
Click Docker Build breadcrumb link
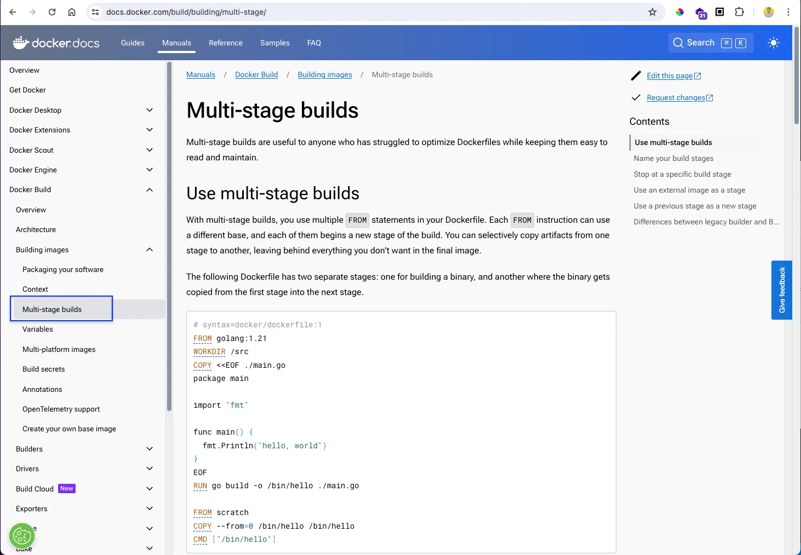[x=256, y=74]
